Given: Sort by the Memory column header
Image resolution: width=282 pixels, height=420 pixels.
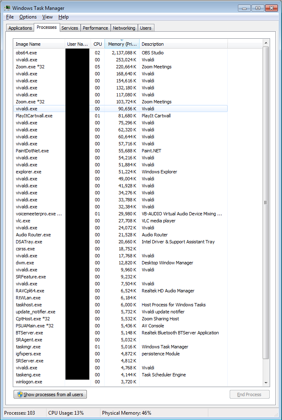Looking at the screenshot, I should point(122,44).
